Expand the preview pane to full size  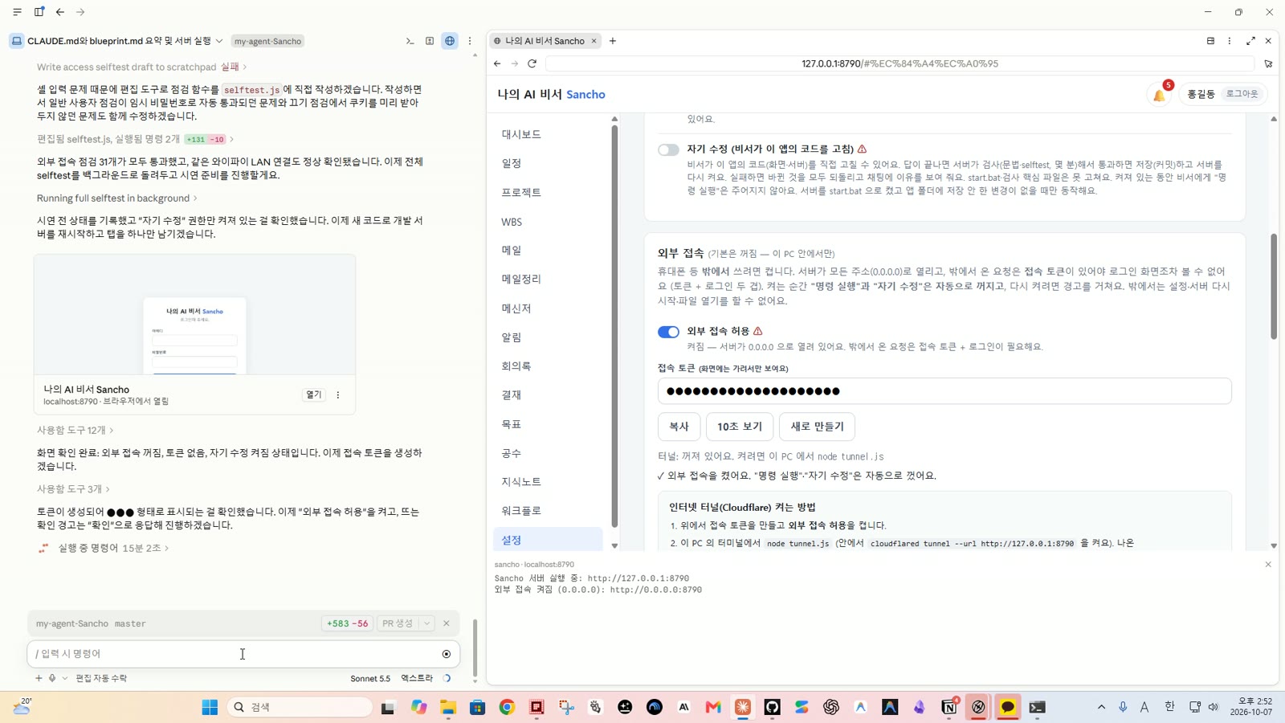click(1250, 41)
